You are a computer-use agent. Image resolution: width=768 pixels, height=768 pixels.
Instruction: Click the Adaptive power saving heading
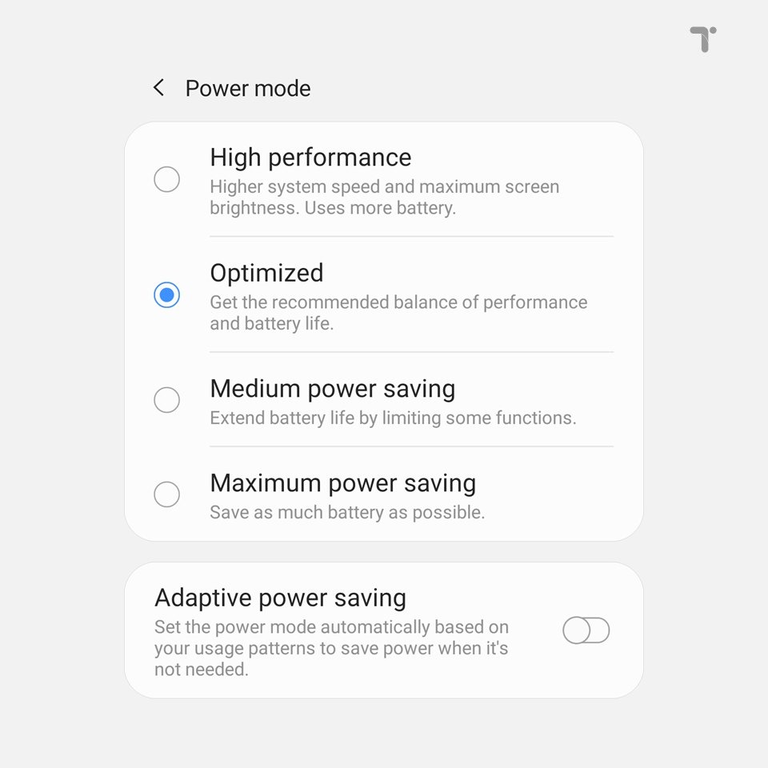(280, 598)
